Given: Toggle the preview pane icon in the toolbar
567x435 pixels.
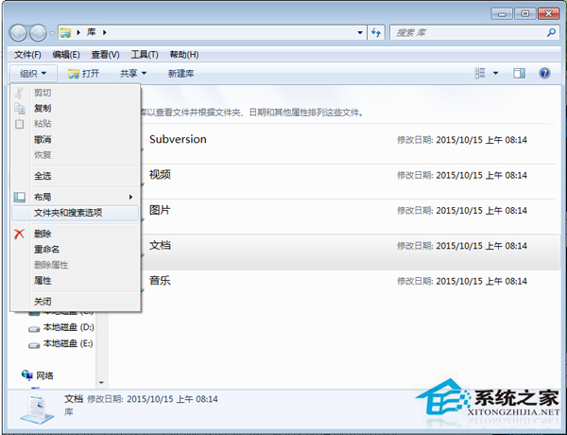Looking at the screenshot, I should (519, 73).
